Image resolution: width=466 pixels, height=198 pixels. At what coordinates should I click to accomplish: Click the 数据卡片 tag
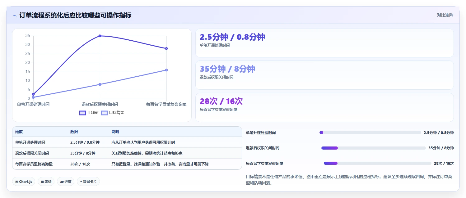coord(88,182)
